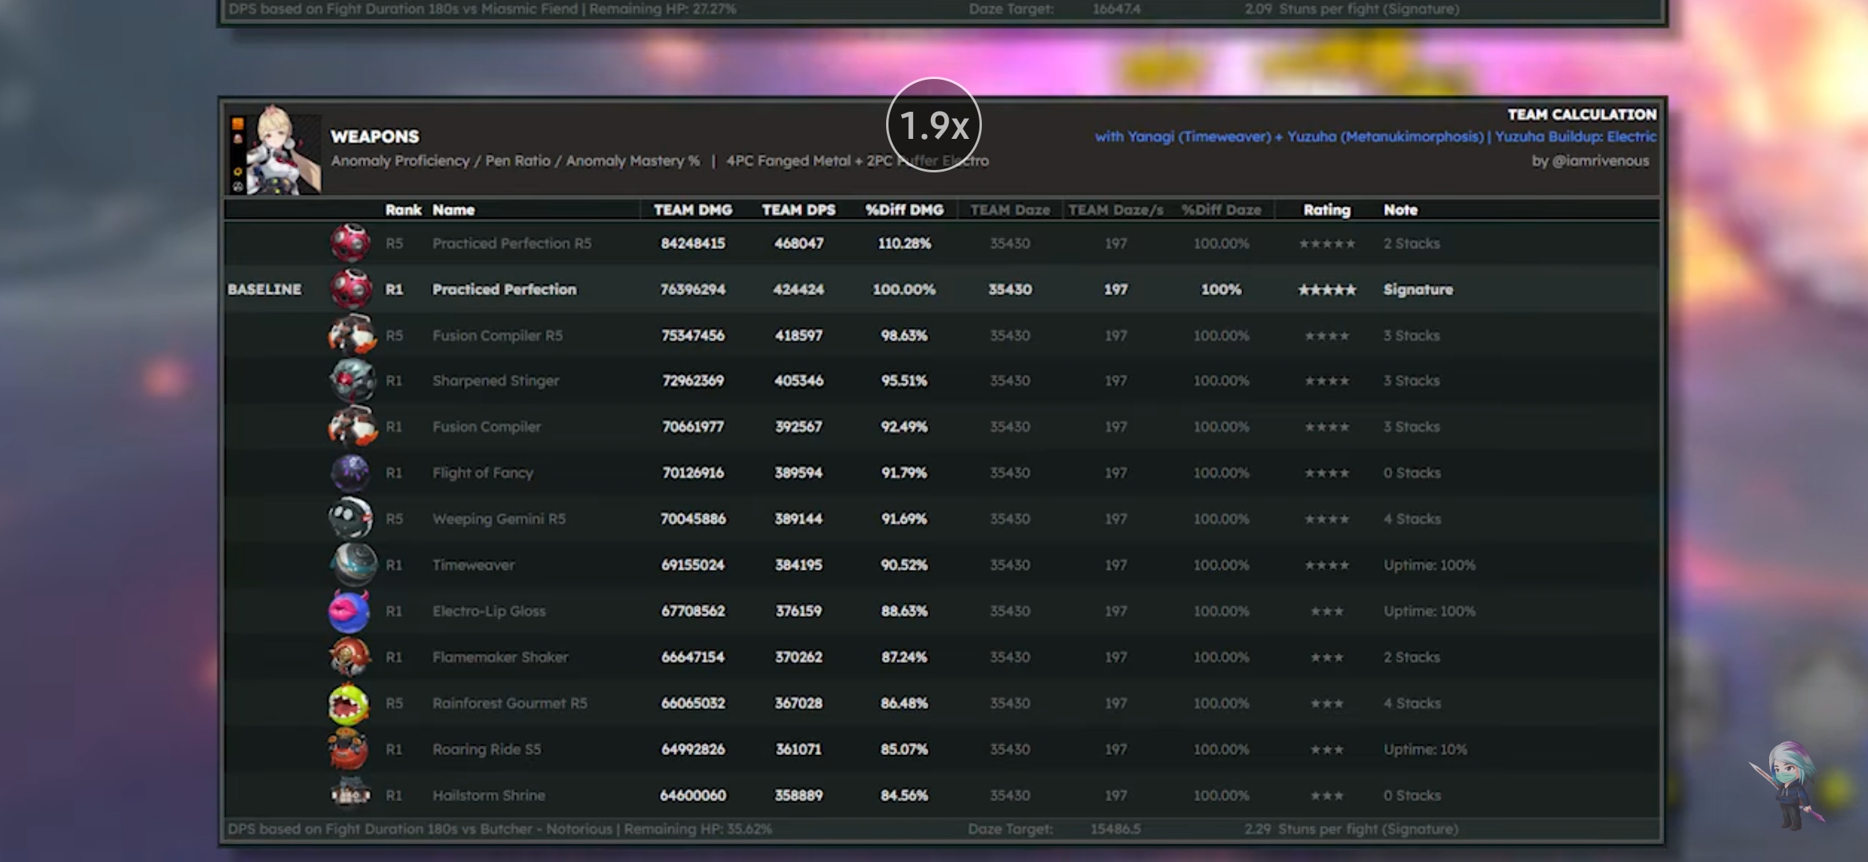The width and height of the screenshot is (1868, 862).
Task: Click the Roaring Ride S5 weapon icon
Action: tap(349, 749)
